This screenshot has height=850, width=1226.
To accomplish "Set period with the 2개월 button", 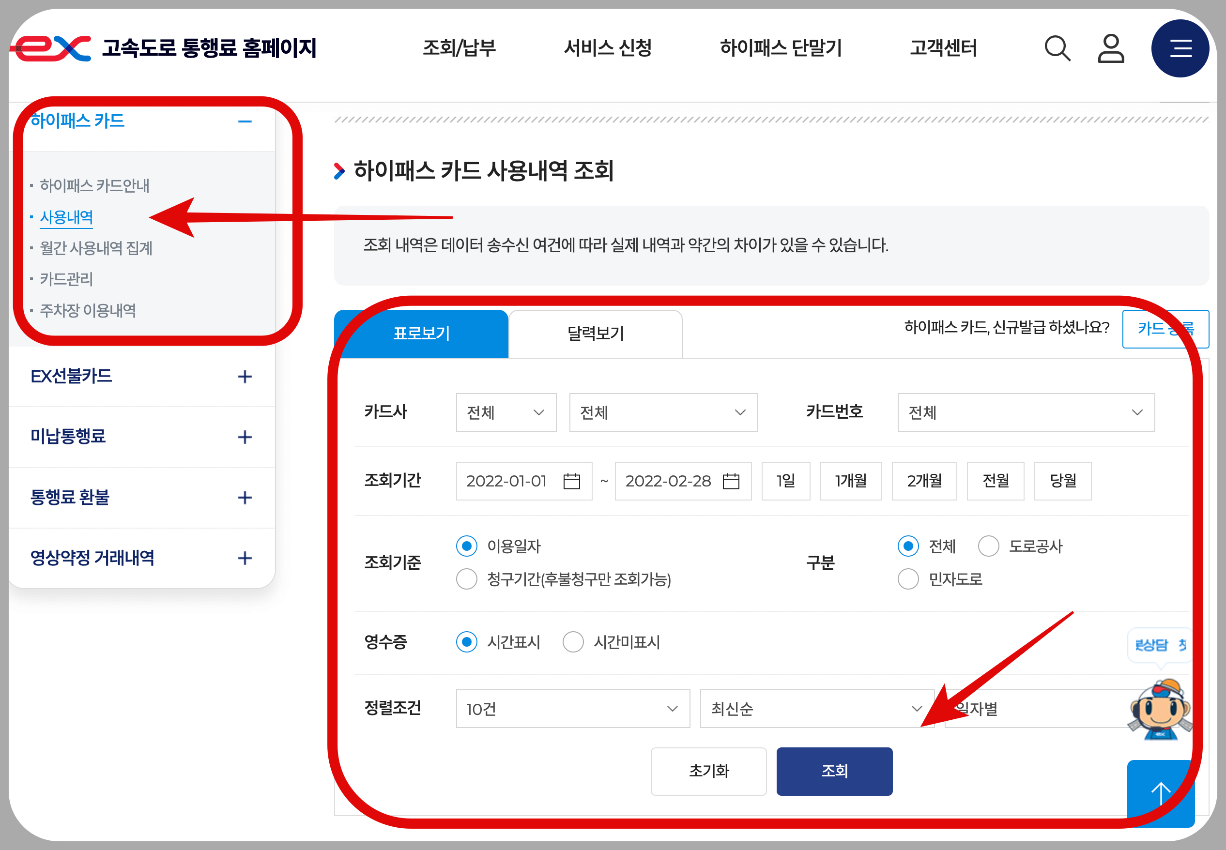I will pyautogui.click(x=924, y=481).
